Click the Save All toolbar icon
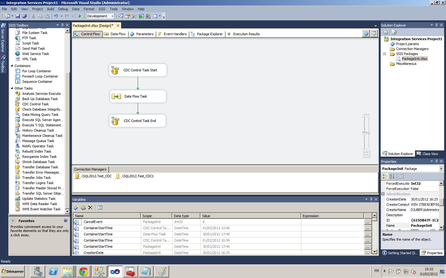The height and width of the screenshot is (278, 446). coord(24,16)
